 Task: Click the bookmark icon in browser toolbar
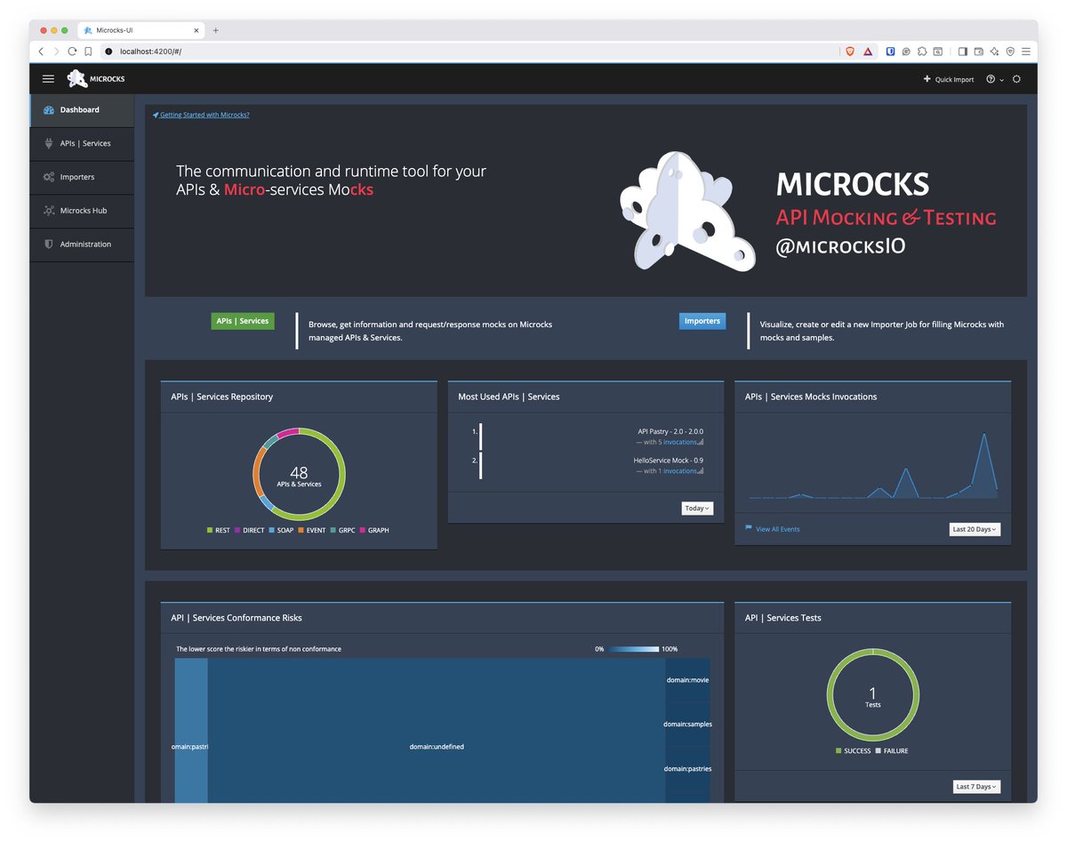pos(88,52)
